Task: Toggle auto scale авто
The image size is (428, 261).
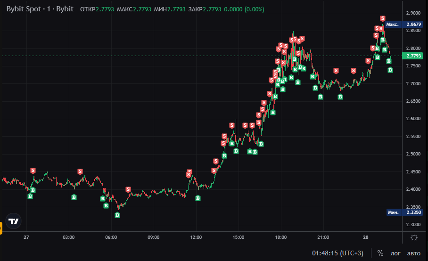Action: pyautogui.click(x=414, y=253)
